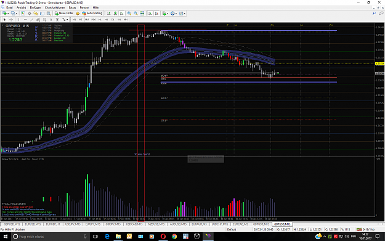Click the Neue Order button
This screenshot has height=241, width=385.
click(x=64, y=14)
